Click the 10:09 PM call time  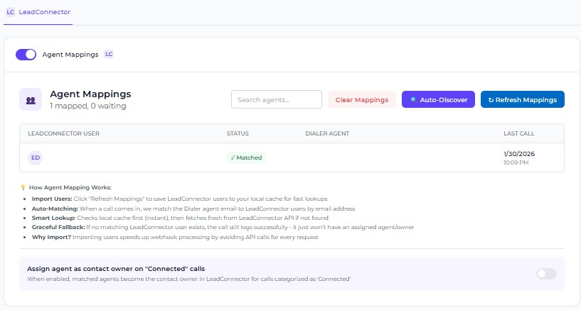click(516, 162)
